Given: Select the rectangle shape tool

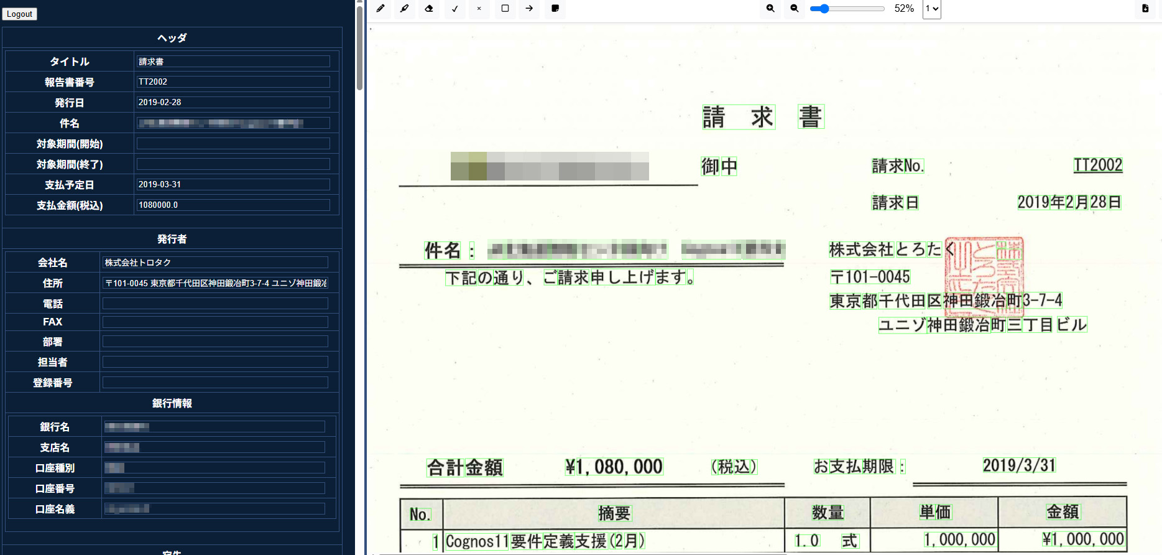Looking at the screenshot, I should coord(505,9).
